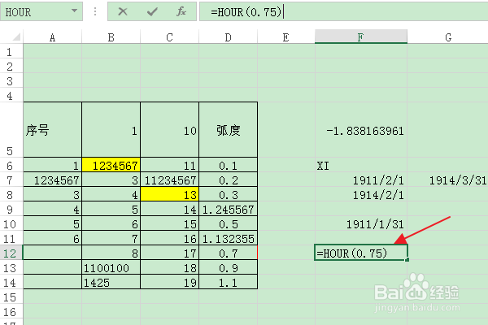Click cell showing -1.838163961

pos(360,130)
